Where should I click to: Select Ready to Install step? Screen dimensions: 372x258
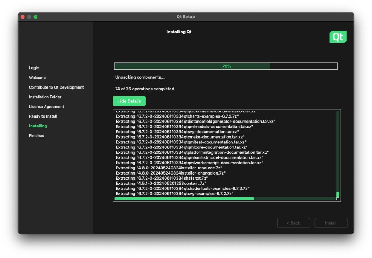43,116
